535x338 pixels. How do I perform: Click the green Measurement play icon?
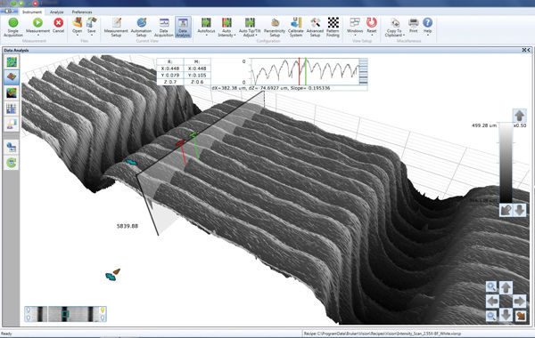[37, 23]
